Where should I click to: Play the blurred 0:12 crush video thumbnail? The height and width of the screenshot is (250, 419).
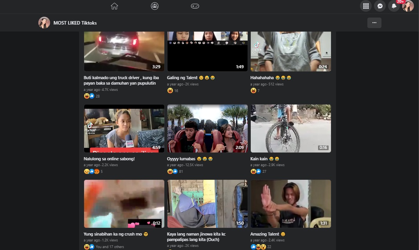tap(124, 204)
